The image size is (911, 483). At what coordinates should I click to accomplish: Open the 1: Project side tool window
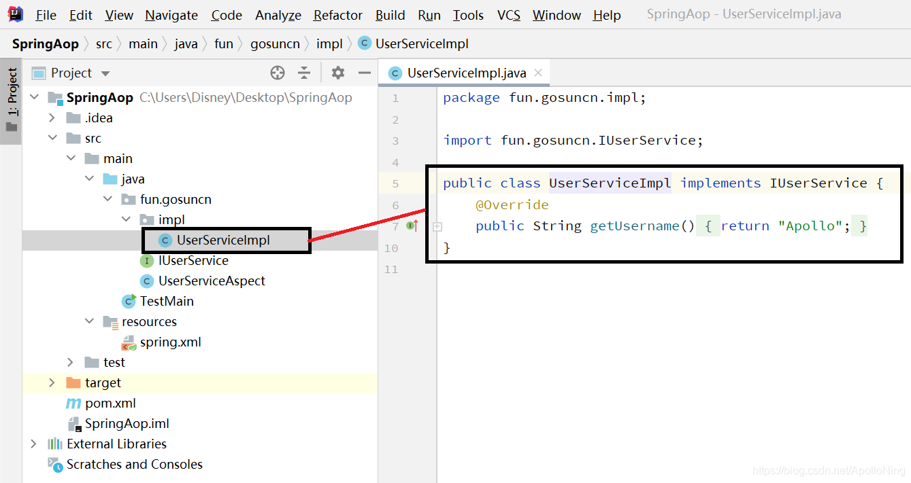[12, 101]
